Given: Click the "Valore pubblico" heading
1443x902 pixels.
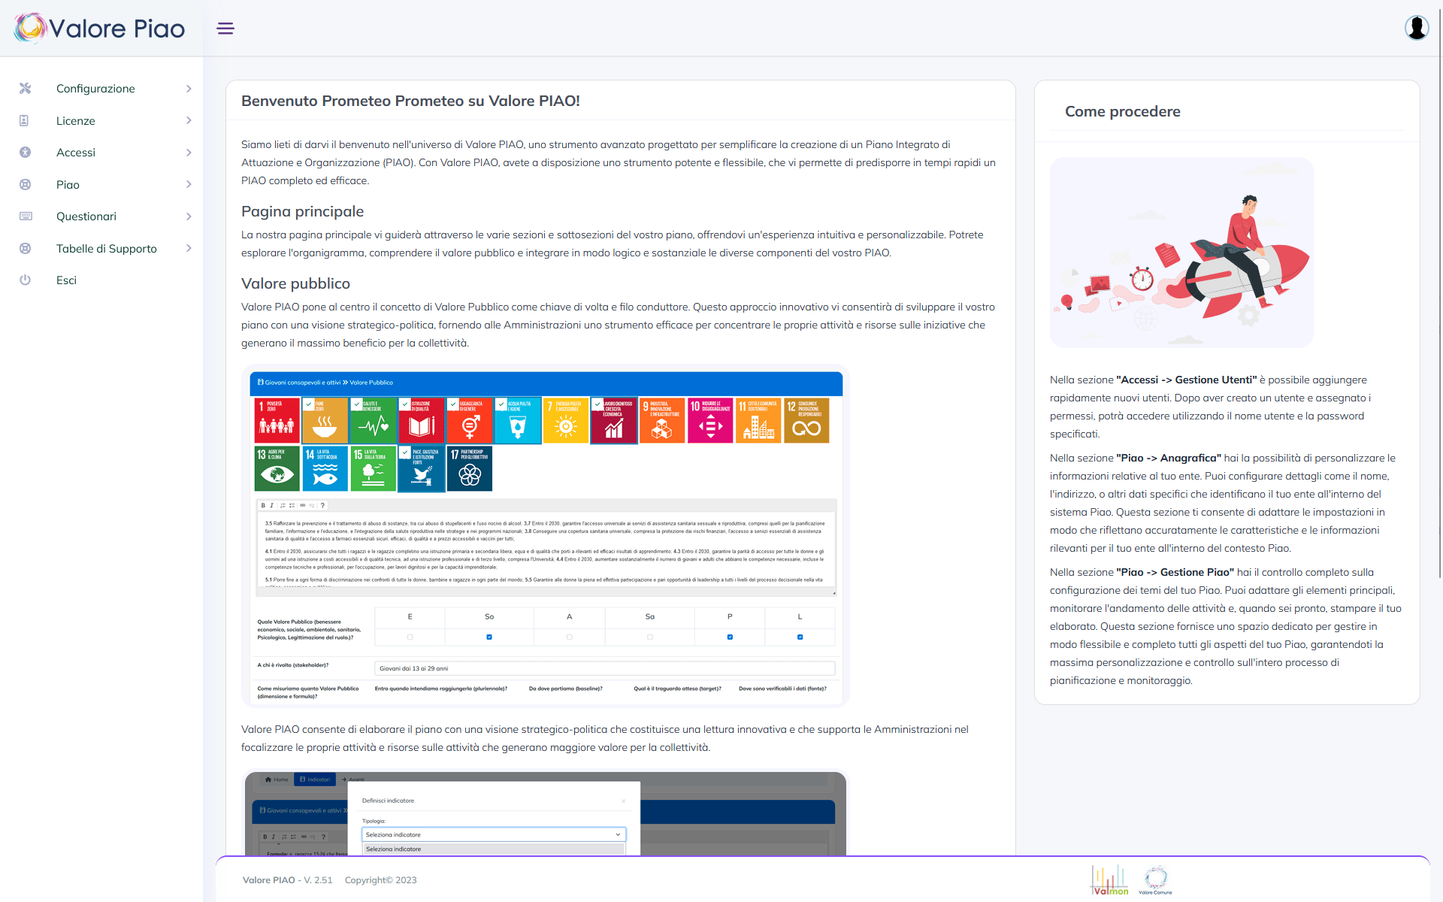Looking at the screenshot, I should (x=295, y=283).
